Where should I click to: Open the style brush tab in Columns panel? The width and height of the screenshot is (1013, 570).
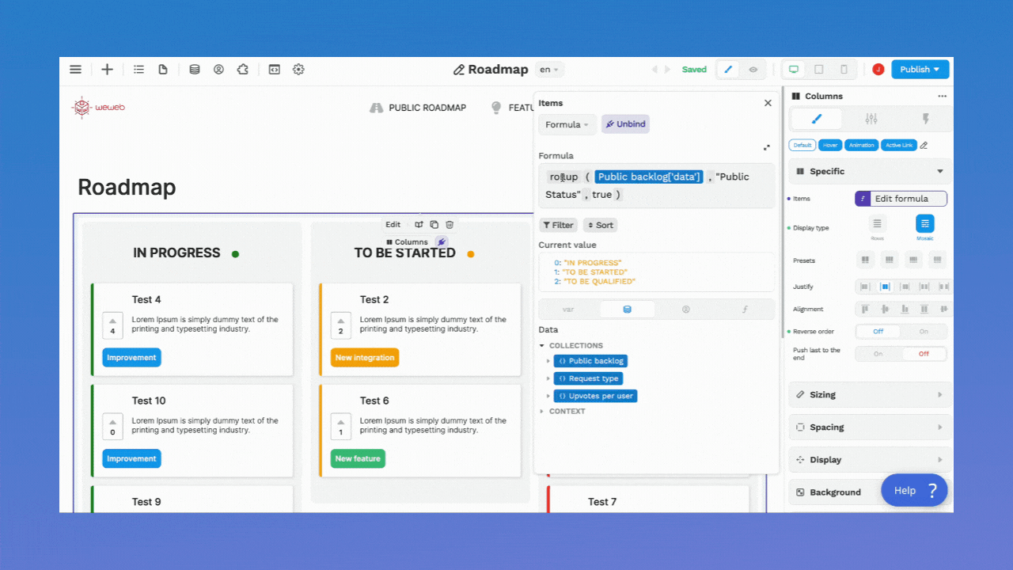[x=817, y=119]
